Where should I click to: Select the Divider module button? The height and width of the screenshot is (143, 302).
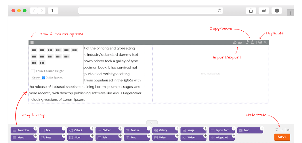point(108,130)
